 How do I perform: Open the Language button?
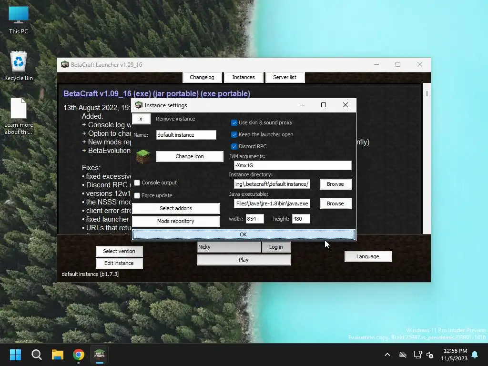tap(367, 256)
